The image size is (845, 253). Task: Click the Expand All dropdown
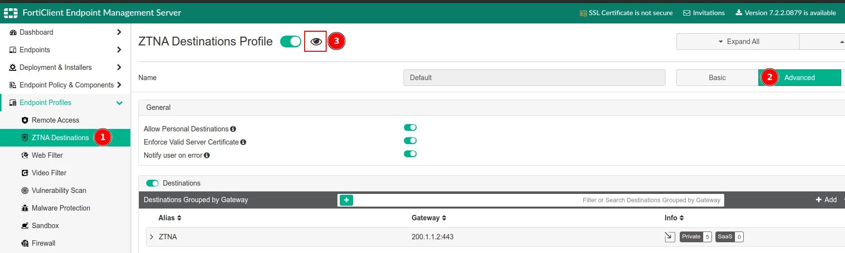[738, 42]
